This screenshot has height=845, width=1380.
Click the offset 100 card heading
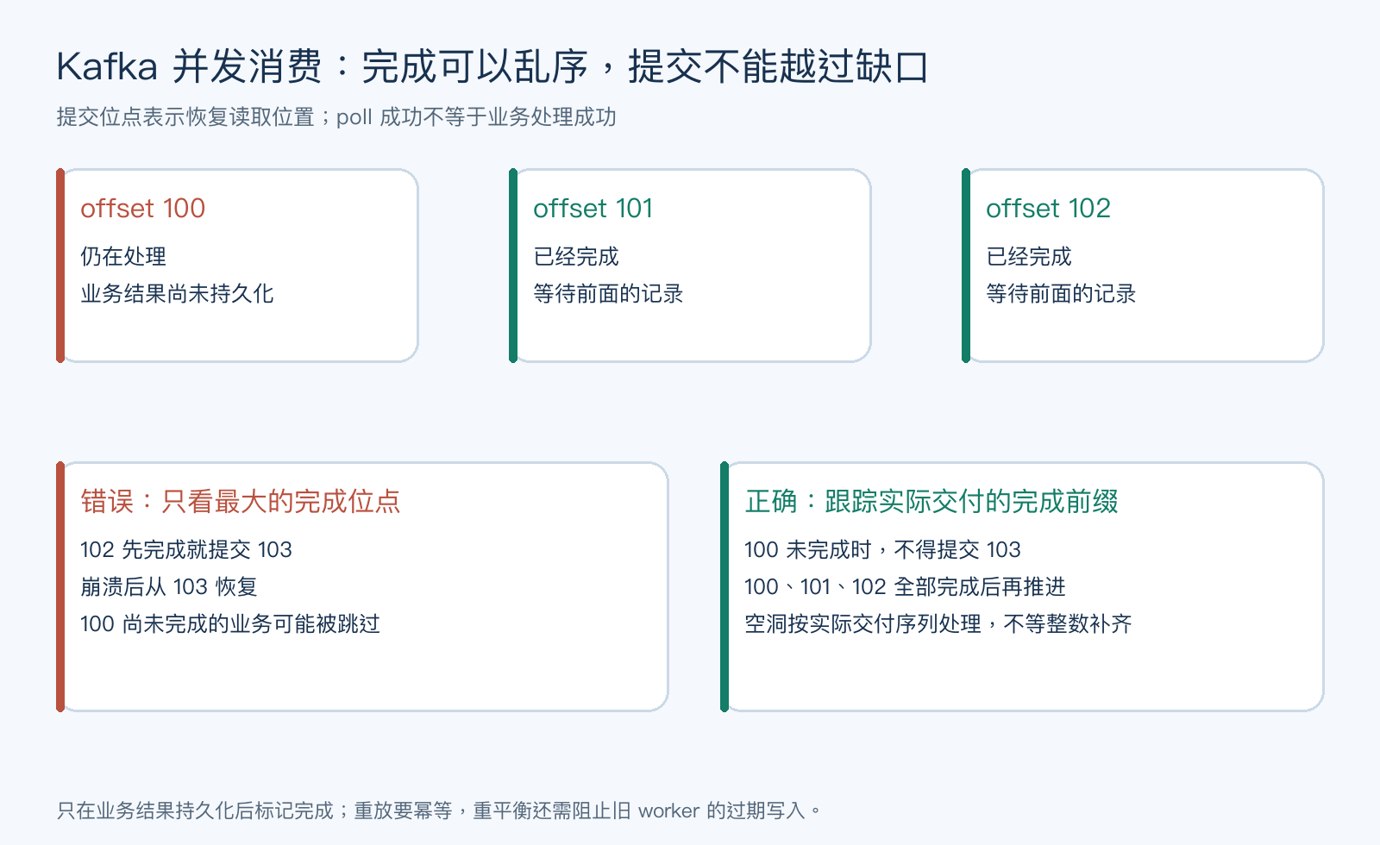pos(143,208)
